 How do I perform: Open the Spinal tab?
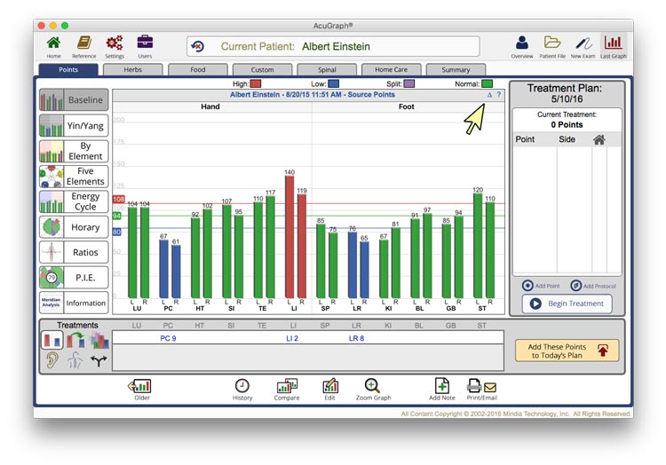tap(327, 69)
